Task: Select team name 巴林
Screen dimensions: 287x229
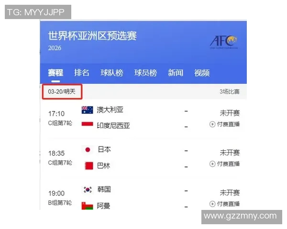Action: pos(103,166)
